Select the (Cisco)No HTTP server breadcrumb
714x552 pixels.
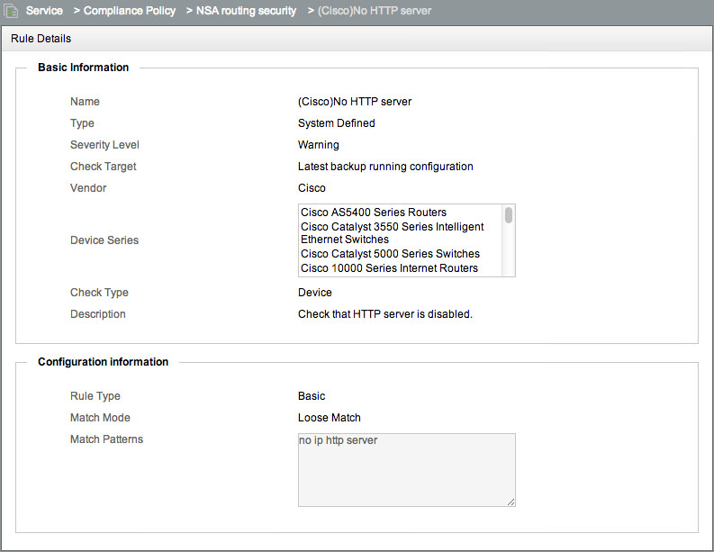click(375, 11)
